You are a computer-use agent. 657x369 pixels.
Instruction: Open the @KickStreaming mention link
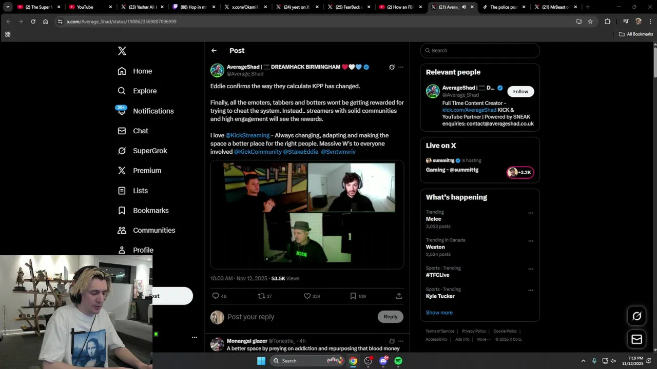(247, 135)
